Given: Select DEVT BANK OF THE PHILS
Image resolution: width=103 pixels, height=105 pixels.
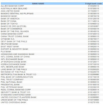Looking at the screenshot, I should 14,41.
